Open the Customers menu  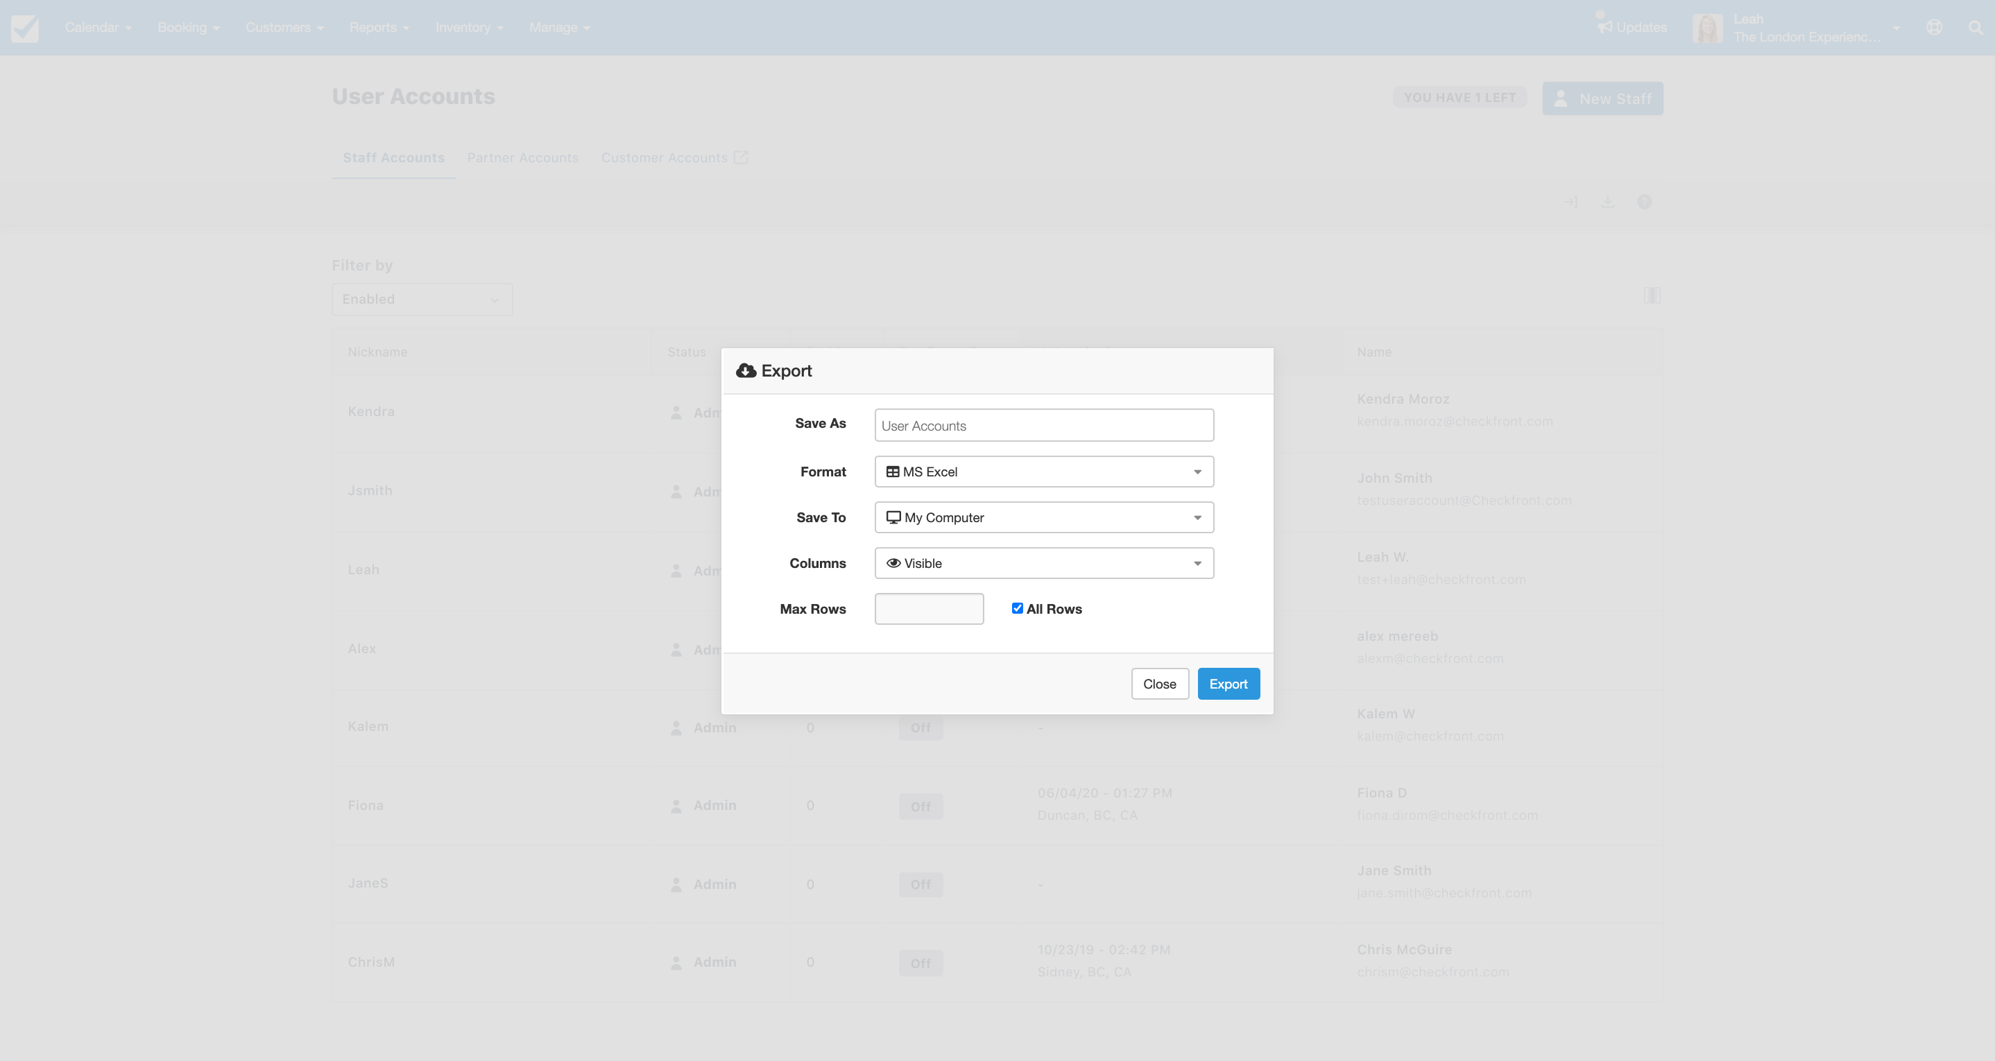coord(284,28)
